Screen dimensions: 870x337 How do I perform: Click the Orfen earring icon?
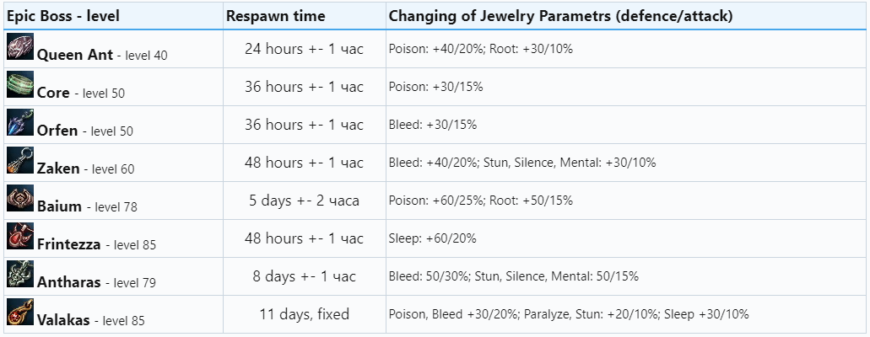click(x=20, y=123)
